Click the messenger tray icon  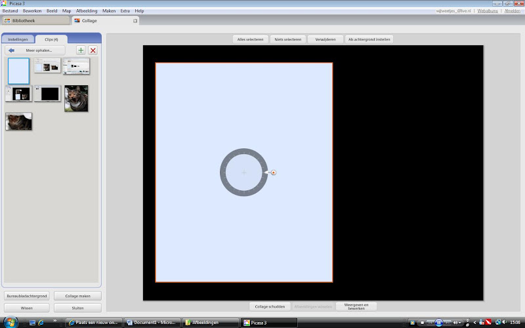coord(482,322)
